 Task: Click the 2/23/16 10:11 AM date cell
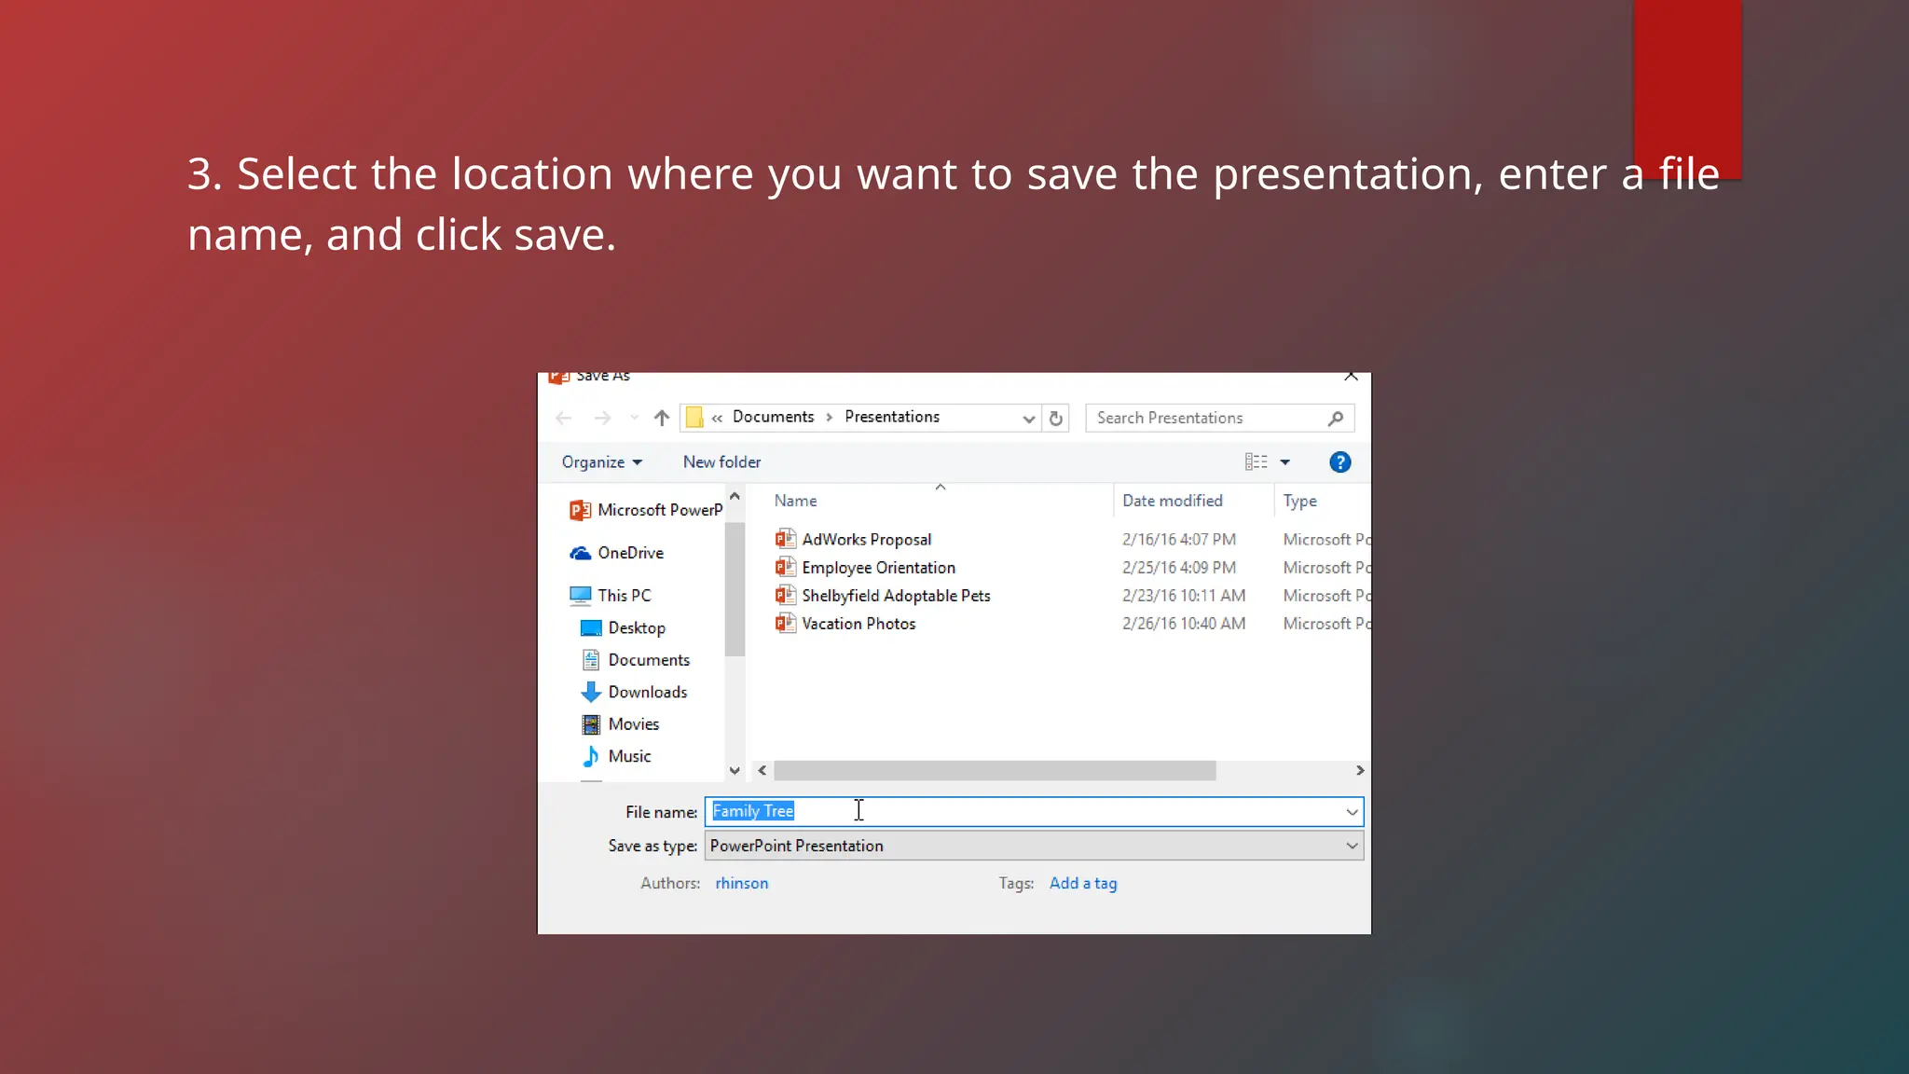1184,596
